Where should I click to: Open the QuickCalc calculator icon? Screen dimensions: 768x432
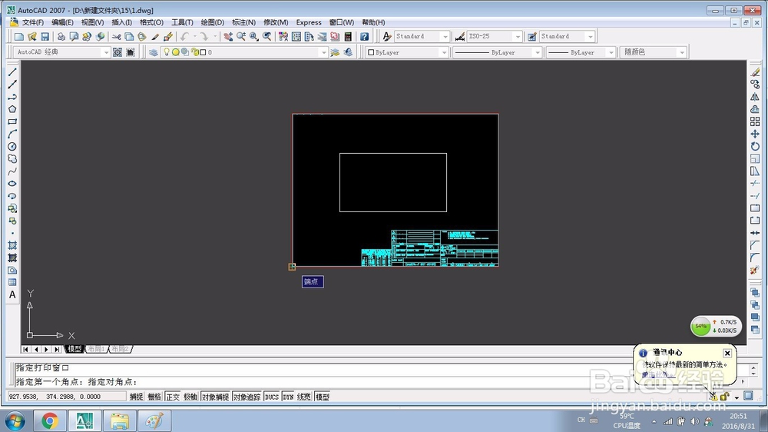(348, 36)
